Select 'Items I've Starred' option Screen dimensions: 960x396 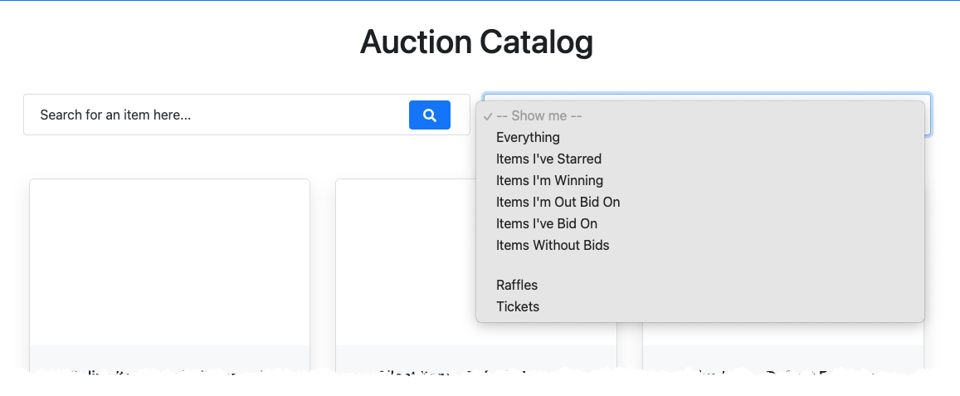click(548, 159)
